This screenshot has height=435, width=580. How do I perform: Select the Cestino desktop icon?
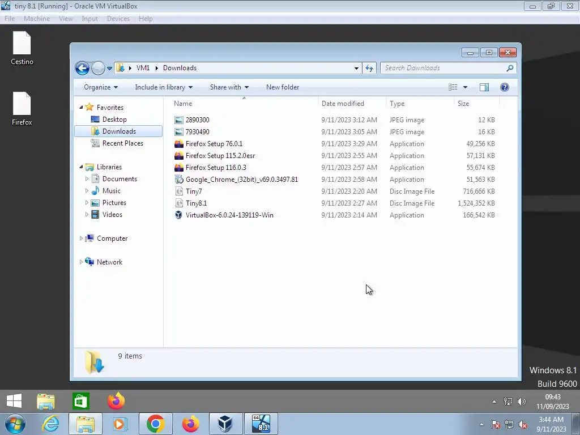pos(22,49)
